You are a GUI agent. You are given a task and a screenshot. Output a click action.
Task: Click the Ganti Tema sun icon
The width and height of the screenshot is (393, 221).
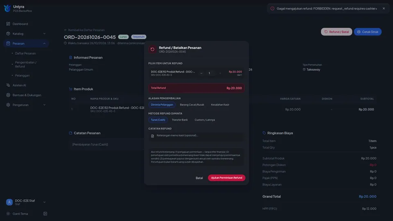8,214
